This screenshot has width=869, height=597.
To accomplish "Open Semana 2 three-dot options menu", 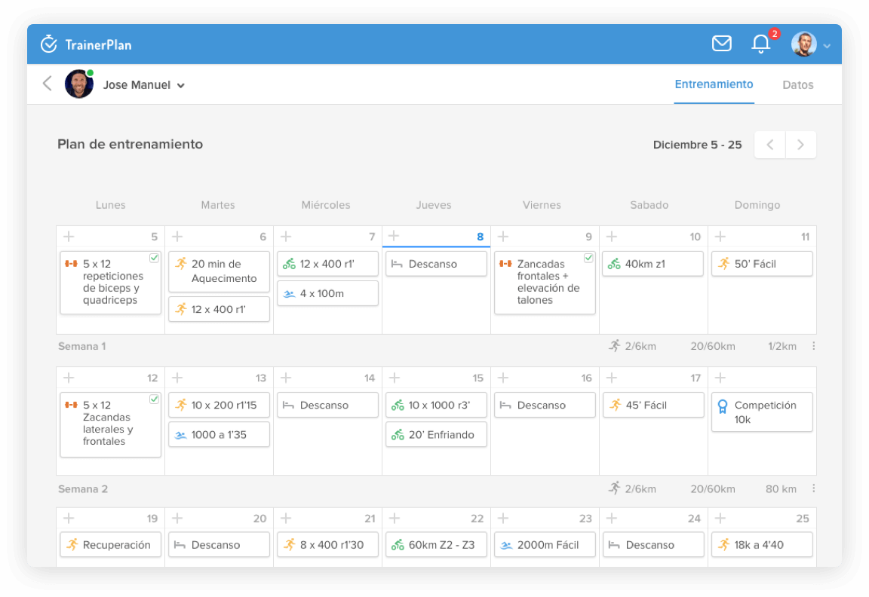I will pyautogui.click(x=813, y=488).
